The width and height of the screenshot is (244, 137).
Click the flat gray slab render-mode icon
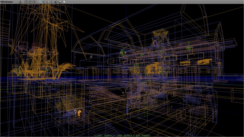(60, 2)
